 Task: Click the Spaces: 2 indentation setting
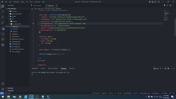pyautogui.click(x=104, y=93)
